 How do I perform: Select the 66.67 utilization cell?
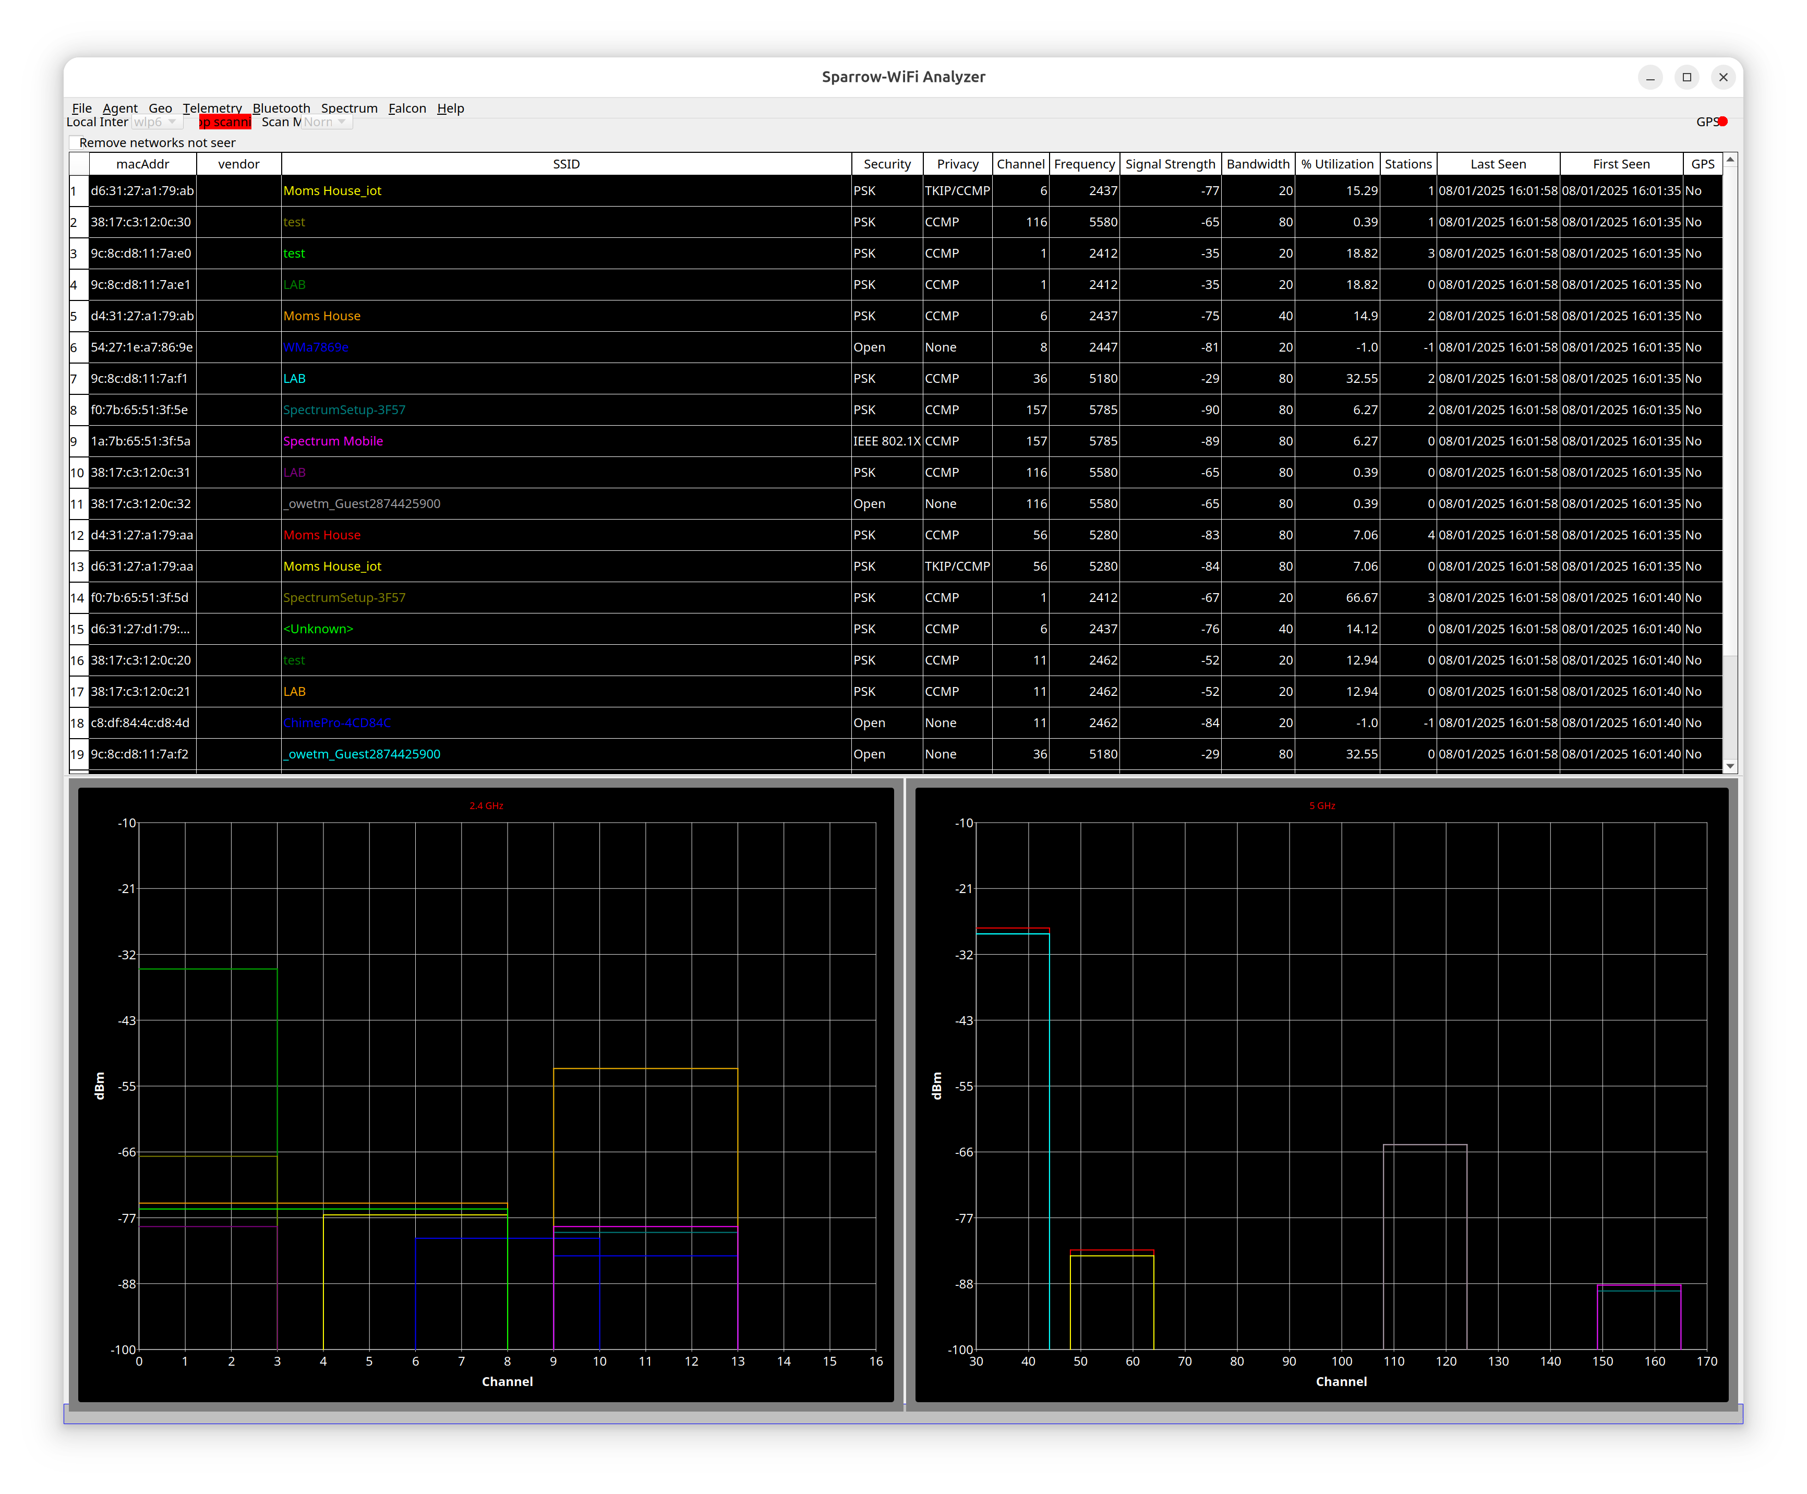pos(1337,598)
